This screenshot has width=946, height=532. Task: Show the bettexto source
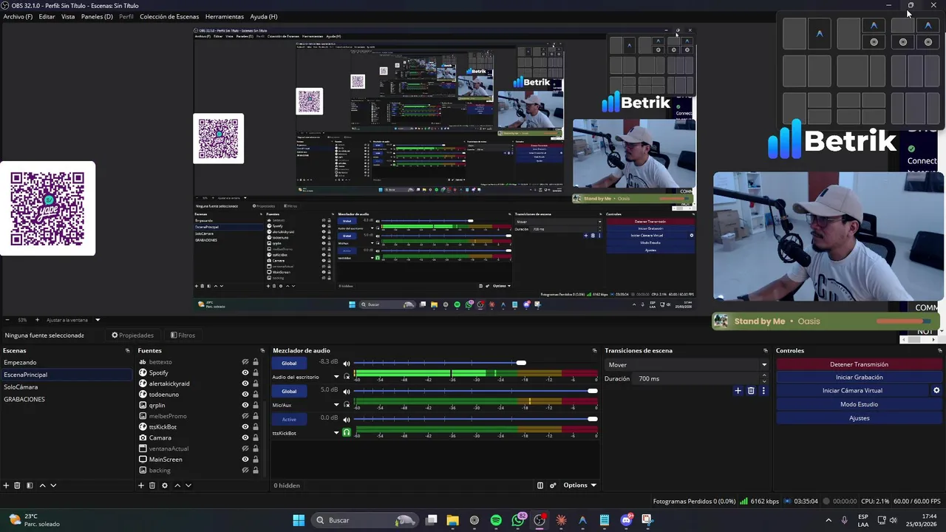[245, 362]
